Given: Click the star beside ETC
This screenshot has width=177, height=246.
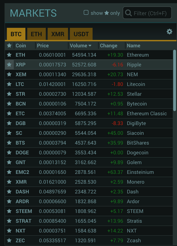Looking at the screenshot, I should 9,113.
